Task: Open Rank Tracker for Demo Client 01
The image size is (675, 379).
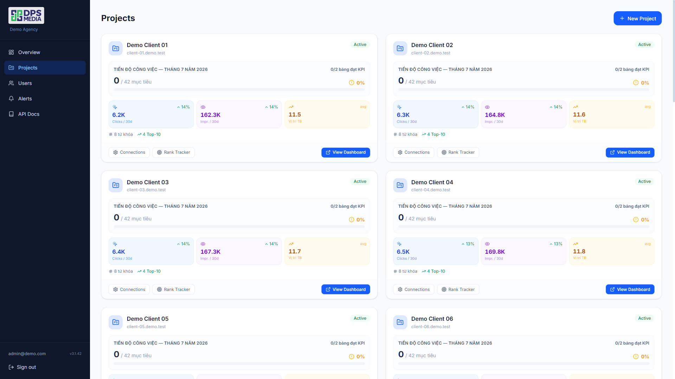Action: 173,152
